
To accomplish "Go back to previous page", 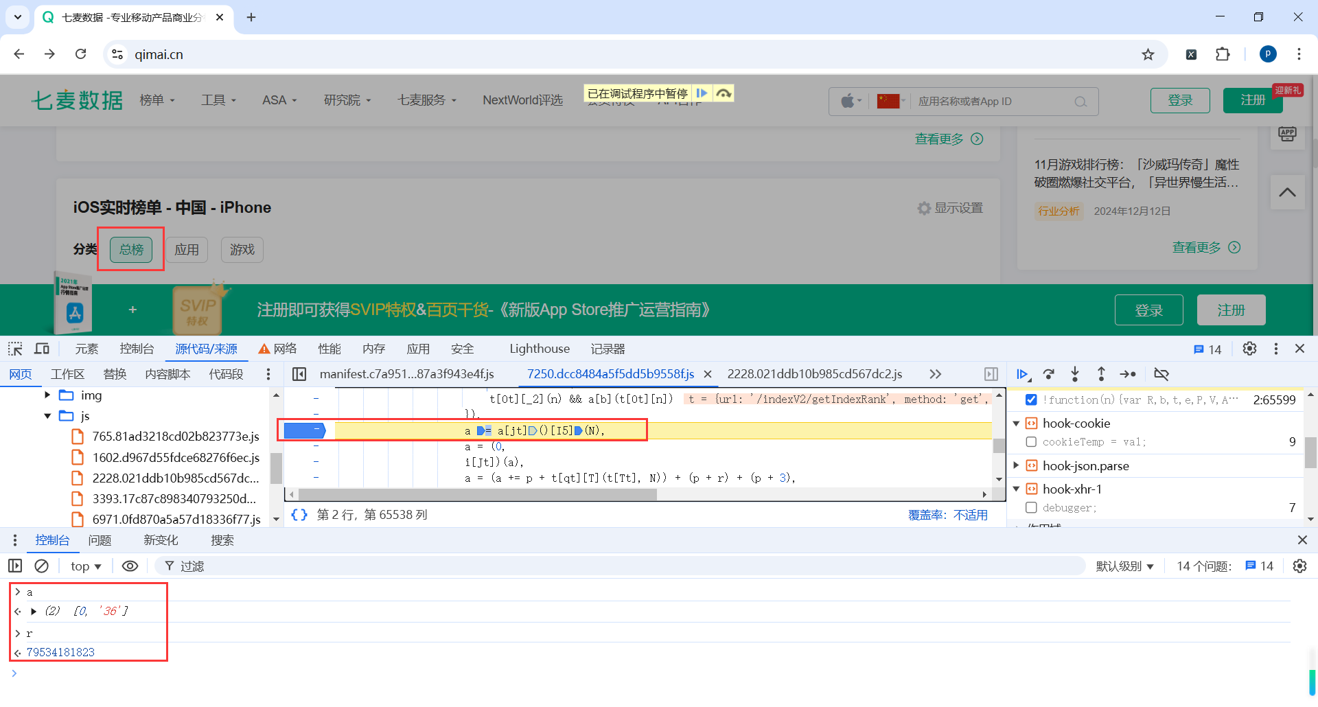I will click(x=19, y=54).
